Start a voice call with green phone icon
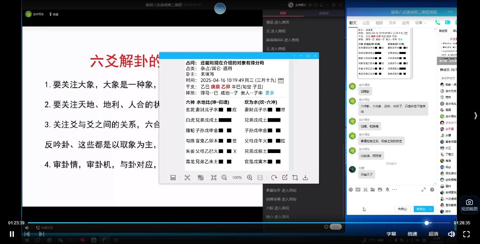Screen dimensions: 480x244 (x=438, y=23)
